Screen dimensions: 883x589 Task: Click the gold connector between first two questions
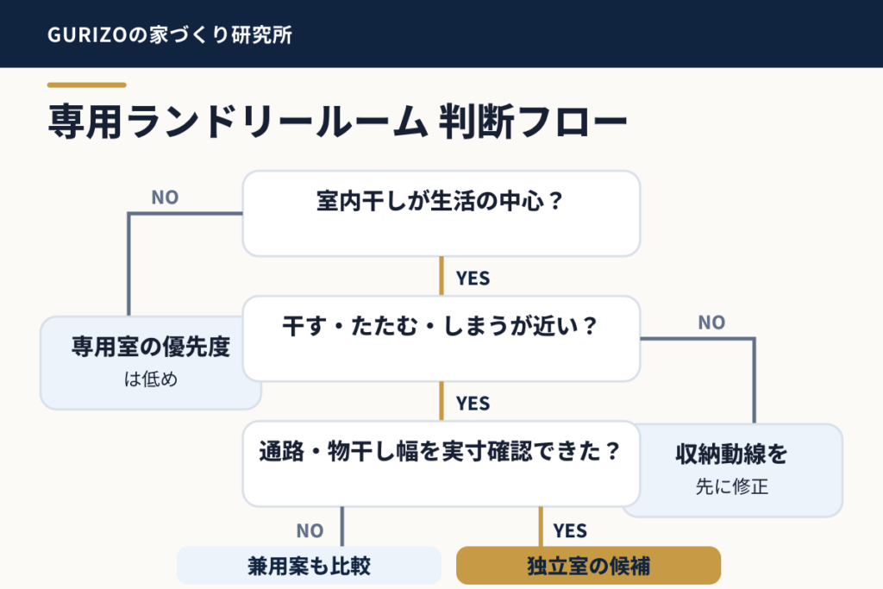(x=441, y=276)
